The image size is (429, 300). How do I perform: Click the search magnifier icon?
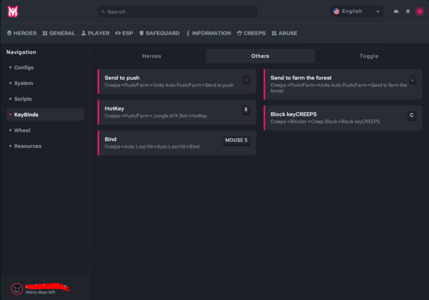tap(103, 12)
